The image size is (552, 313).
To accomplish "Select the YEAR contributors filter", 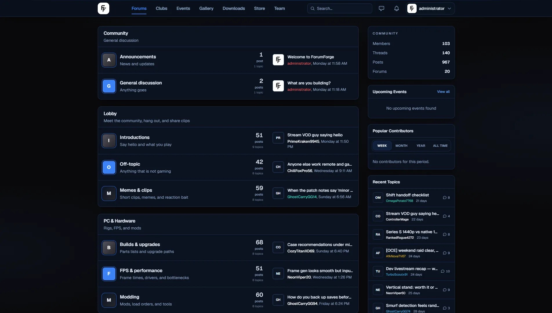I will point(421,146).
